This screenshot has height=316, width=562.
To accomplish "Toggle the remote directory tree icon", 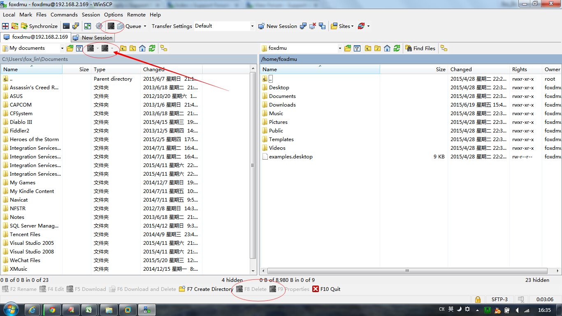I will pos(444,48).
